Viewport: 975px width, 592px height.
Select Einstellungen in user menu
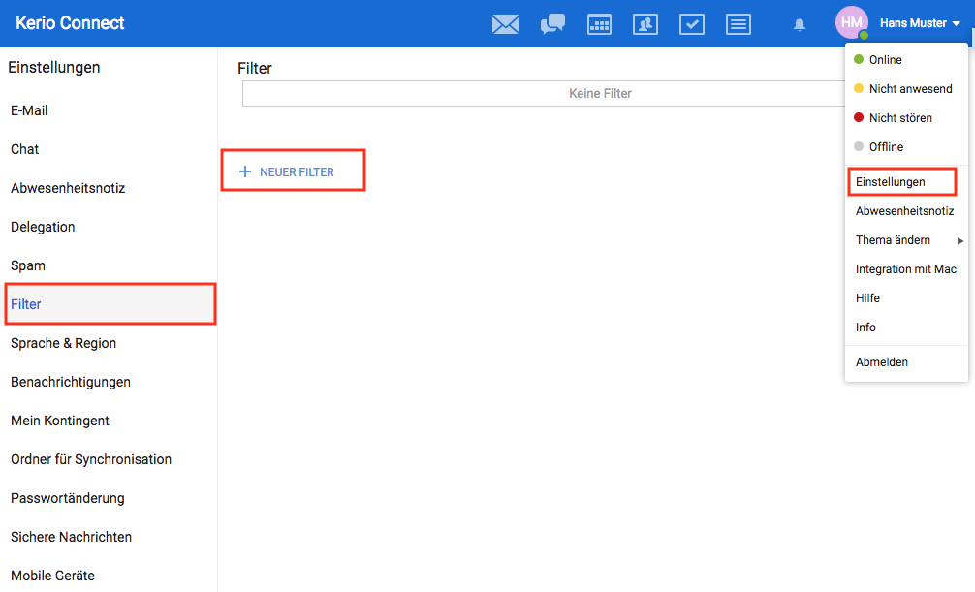[x=891, y=182]
